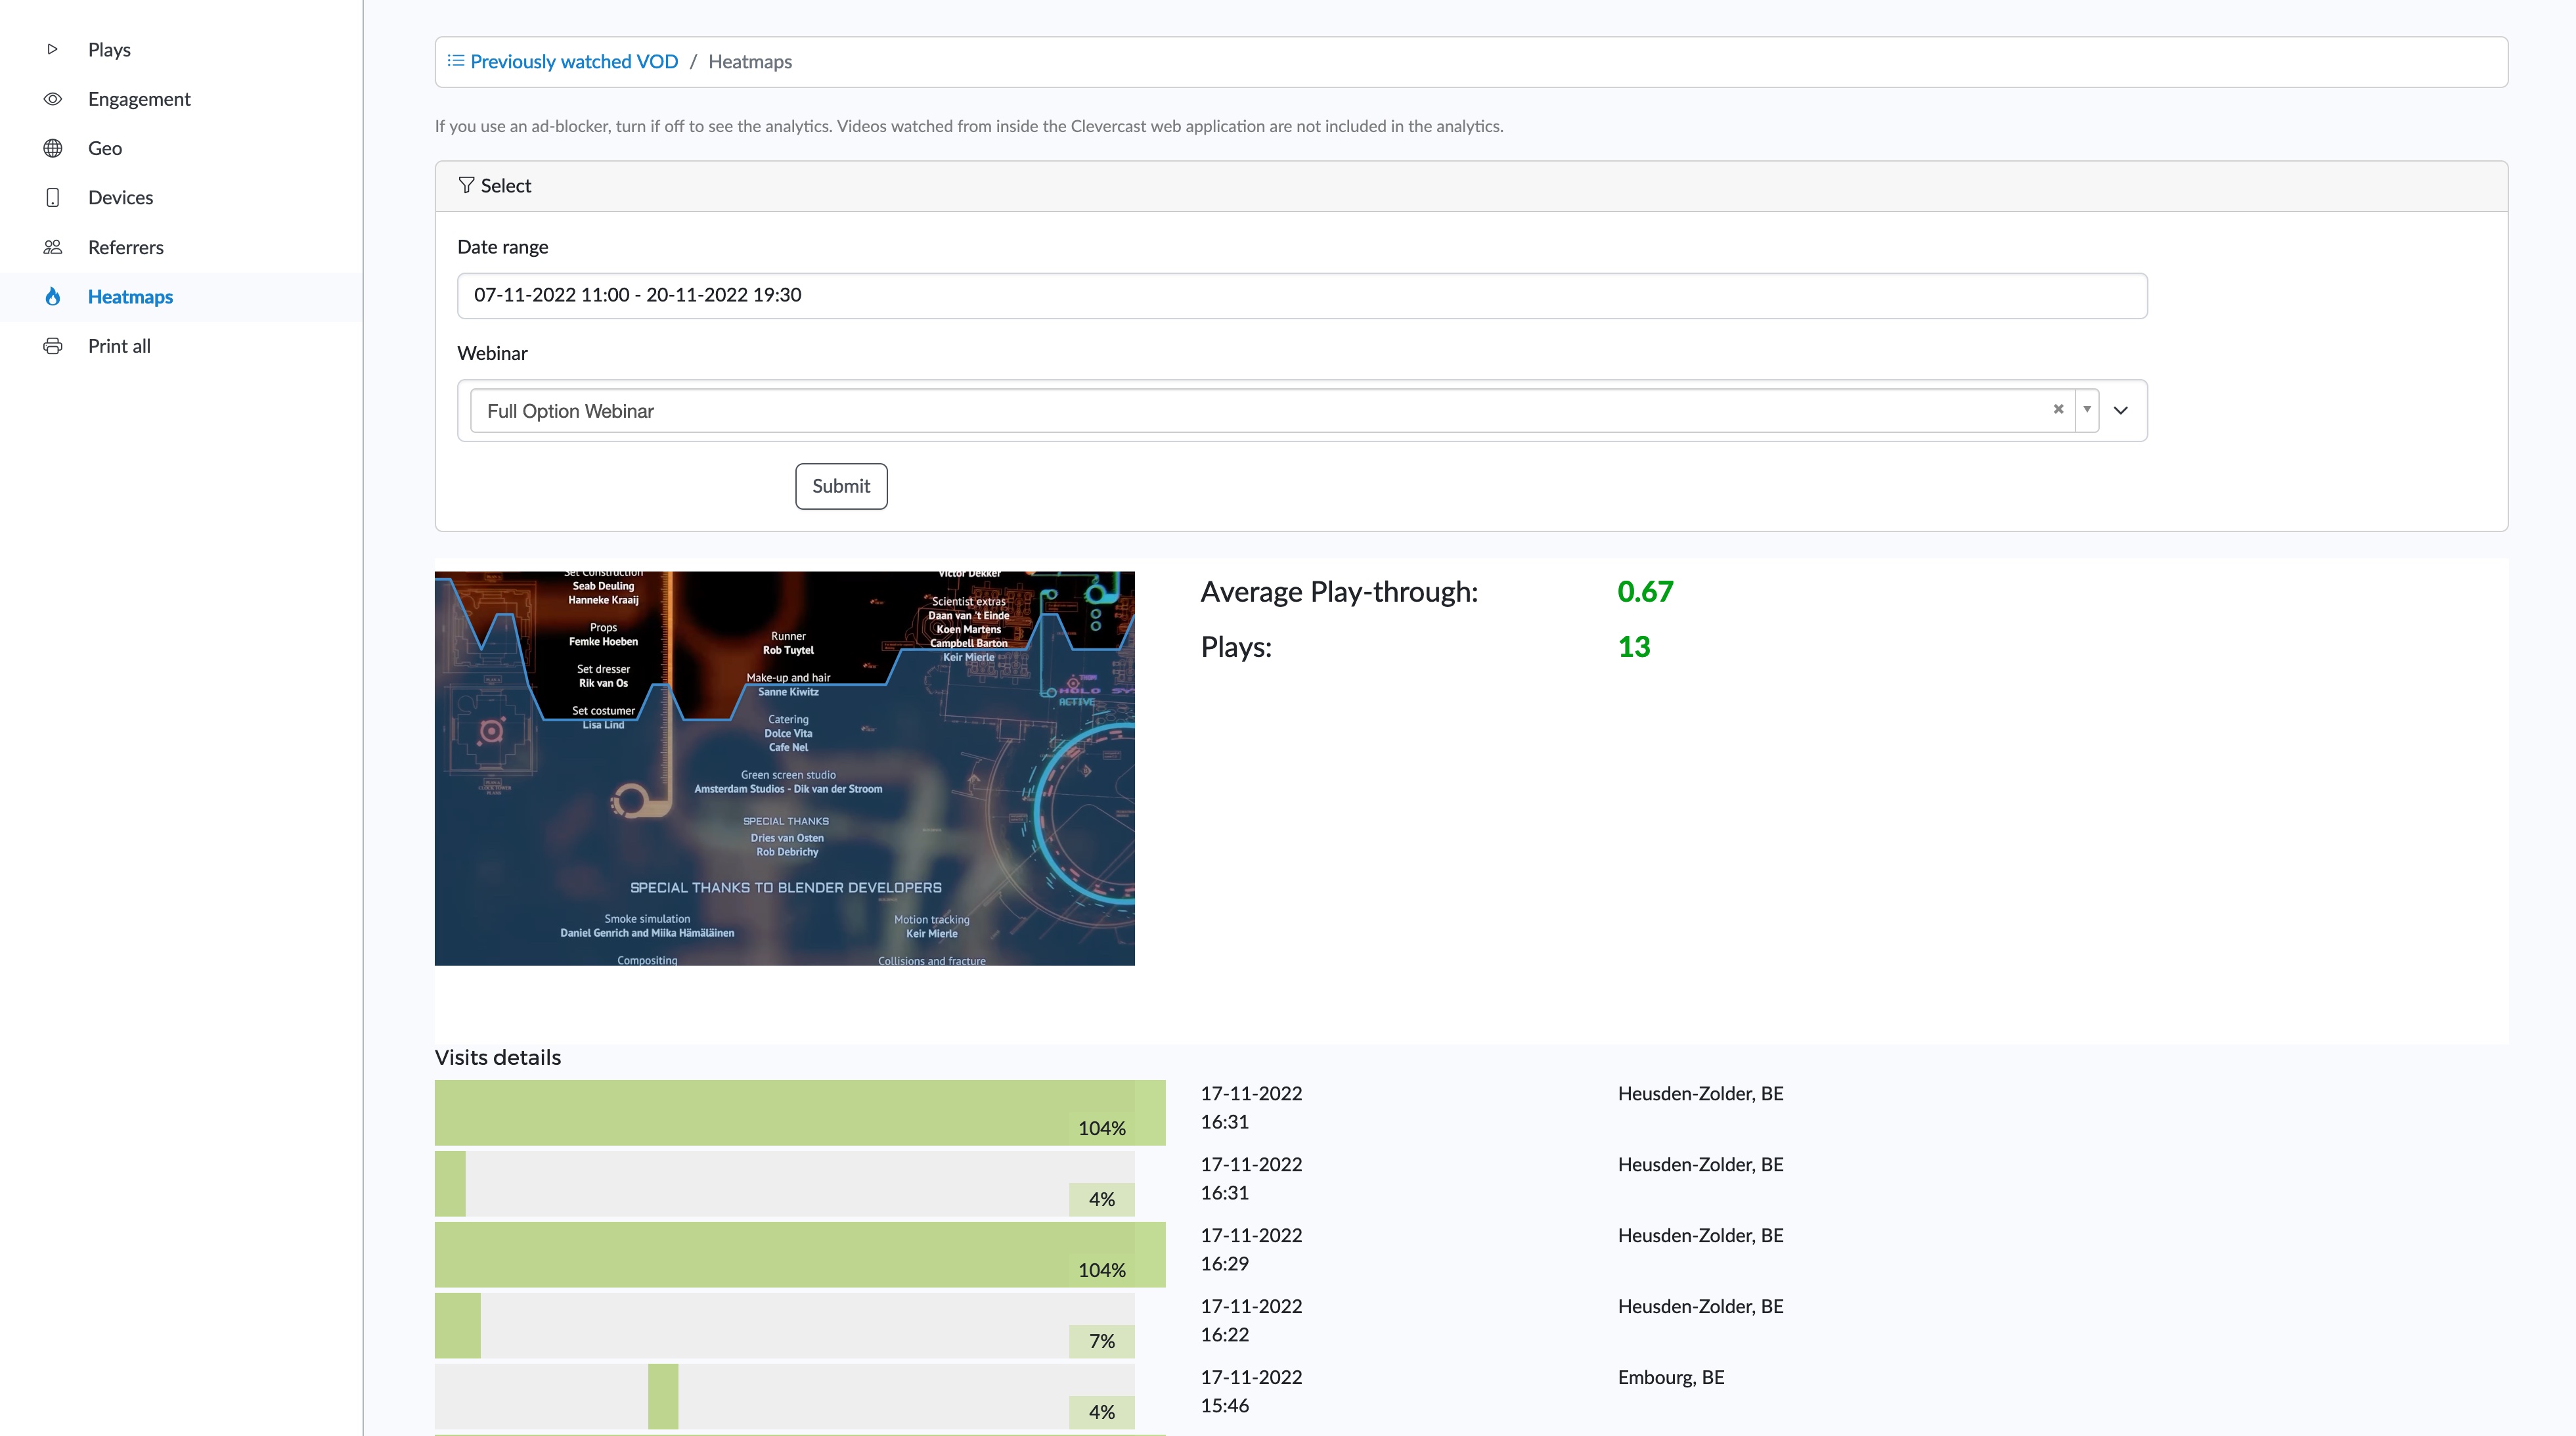Open the Plays analytics page
The width and height of the screenshot is (2576, 1436).
(x=109, y=49)
